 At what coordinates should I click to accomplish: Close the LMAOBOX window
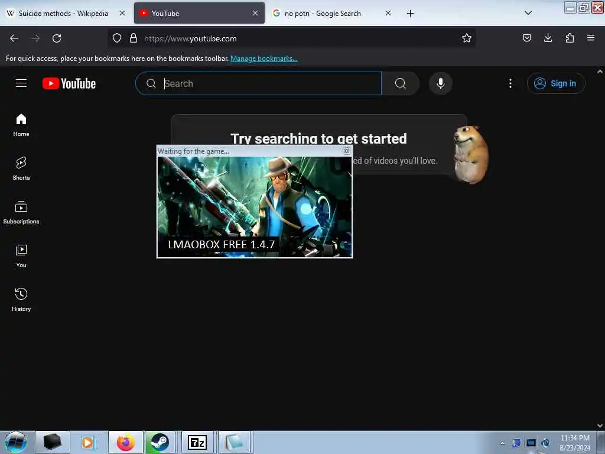tap(346, 151)
